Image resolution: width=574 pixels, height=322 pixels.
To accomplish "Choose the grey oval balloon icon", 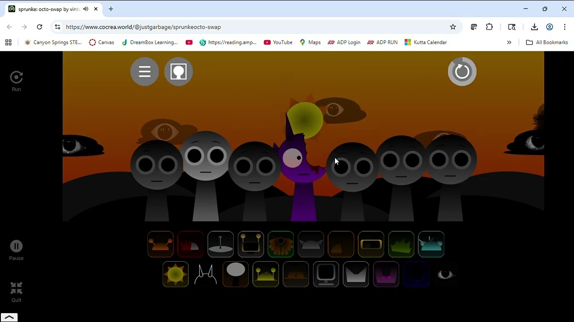I will pos(235,274).
